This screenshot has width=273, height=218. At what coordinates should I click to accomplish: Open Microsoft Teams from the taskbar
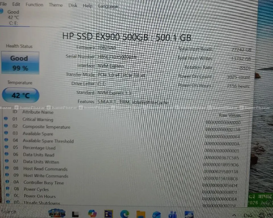click(x=172, y=215)
